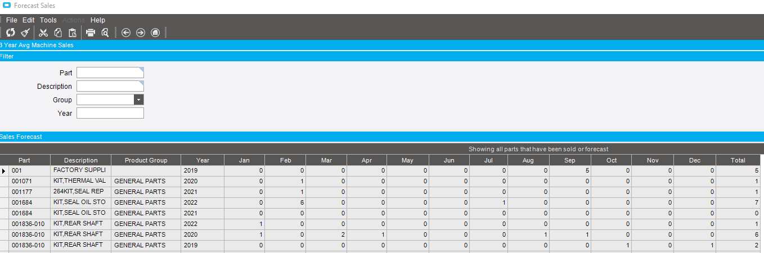764x253 pixels.
Task: Open the Tools menu
Action: pos(48,20)
